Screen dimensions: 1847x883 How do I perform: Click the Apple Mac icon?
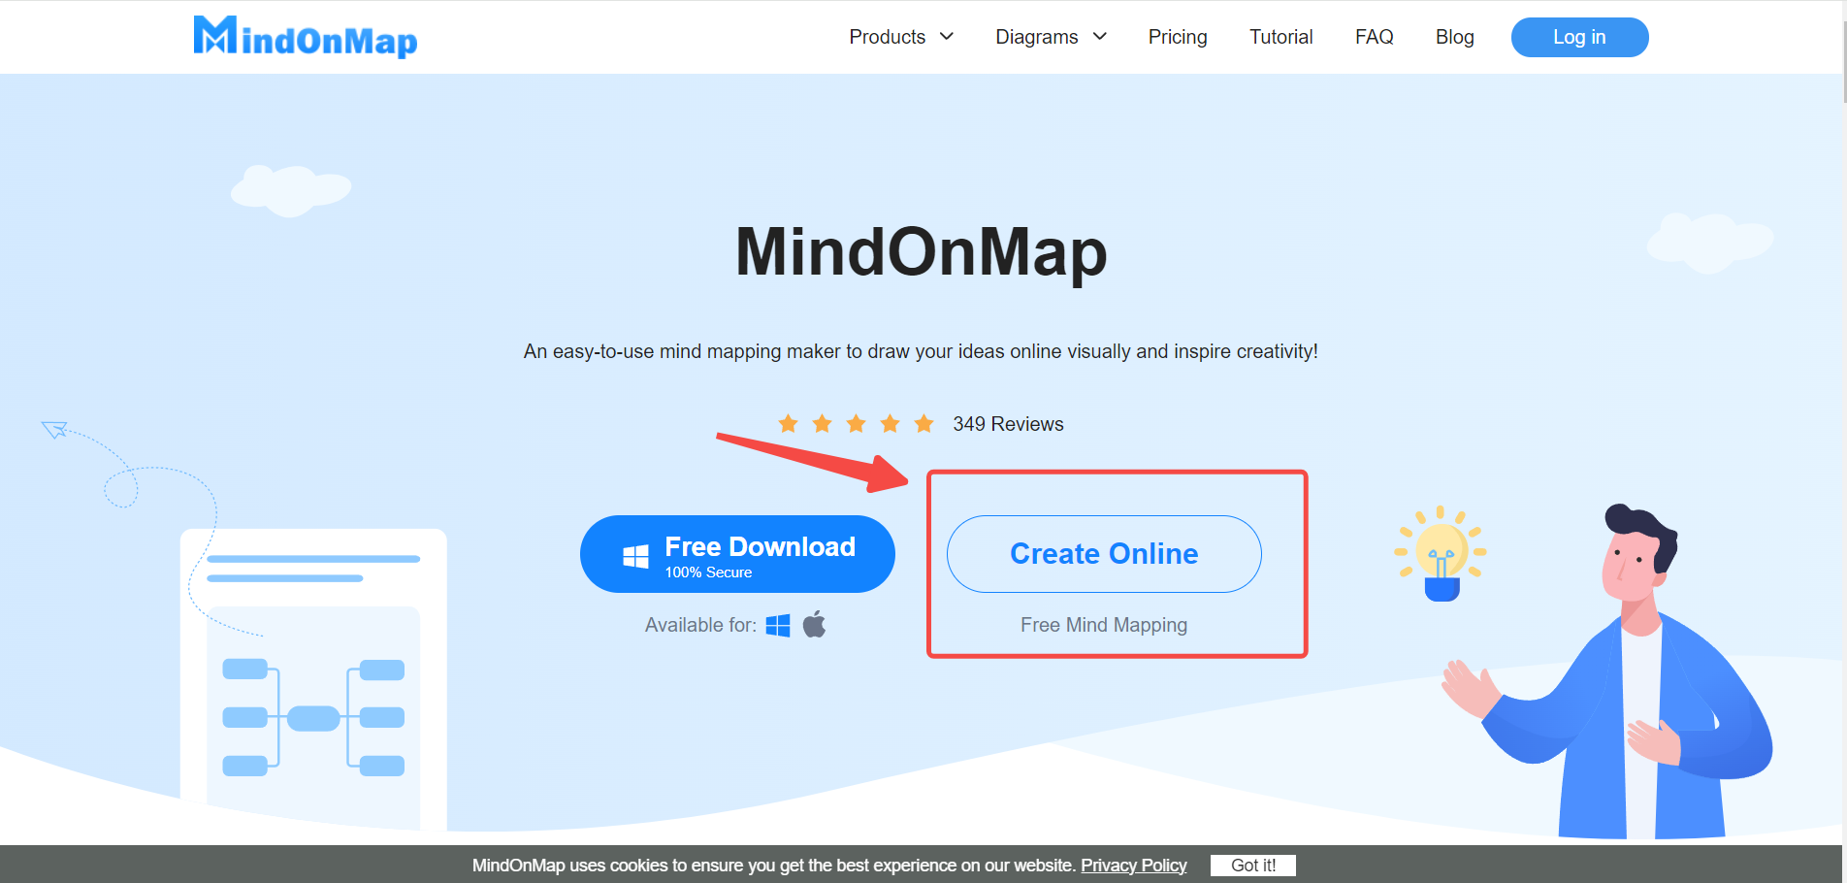tap(815, 625)
